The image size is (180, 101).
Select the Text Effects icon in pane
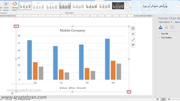pos(166,27)
